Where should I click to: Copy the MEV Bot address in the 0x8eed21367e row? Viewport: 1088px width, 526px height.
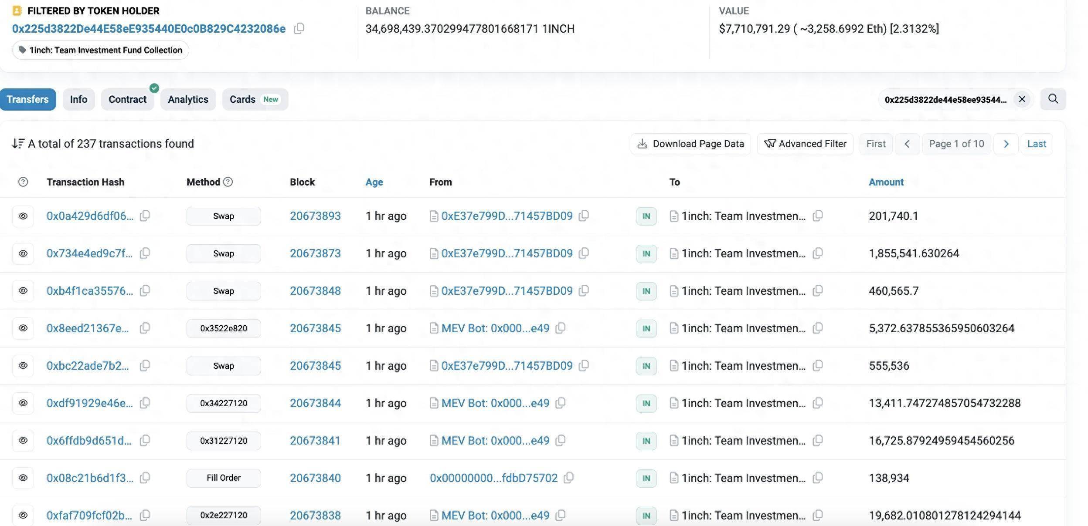click(561, 328)
